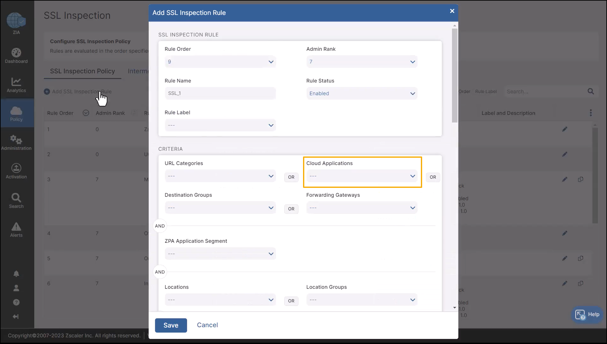This screenshot has height=344, width=607.
Task: Save the new SSL inspection rule
Action: point(171,325)
